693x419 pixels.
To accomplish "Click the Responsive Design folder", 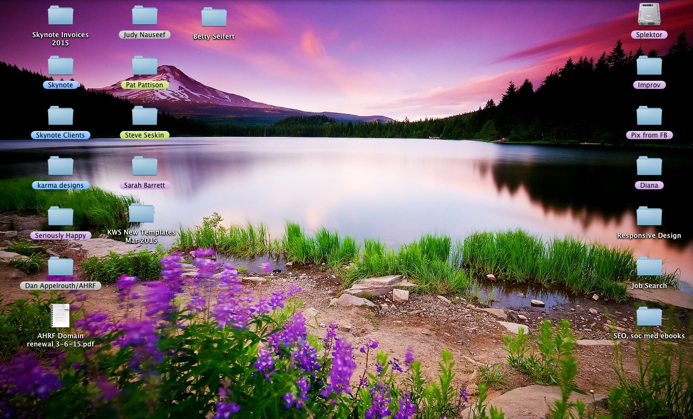I will [x=649, y=217].
